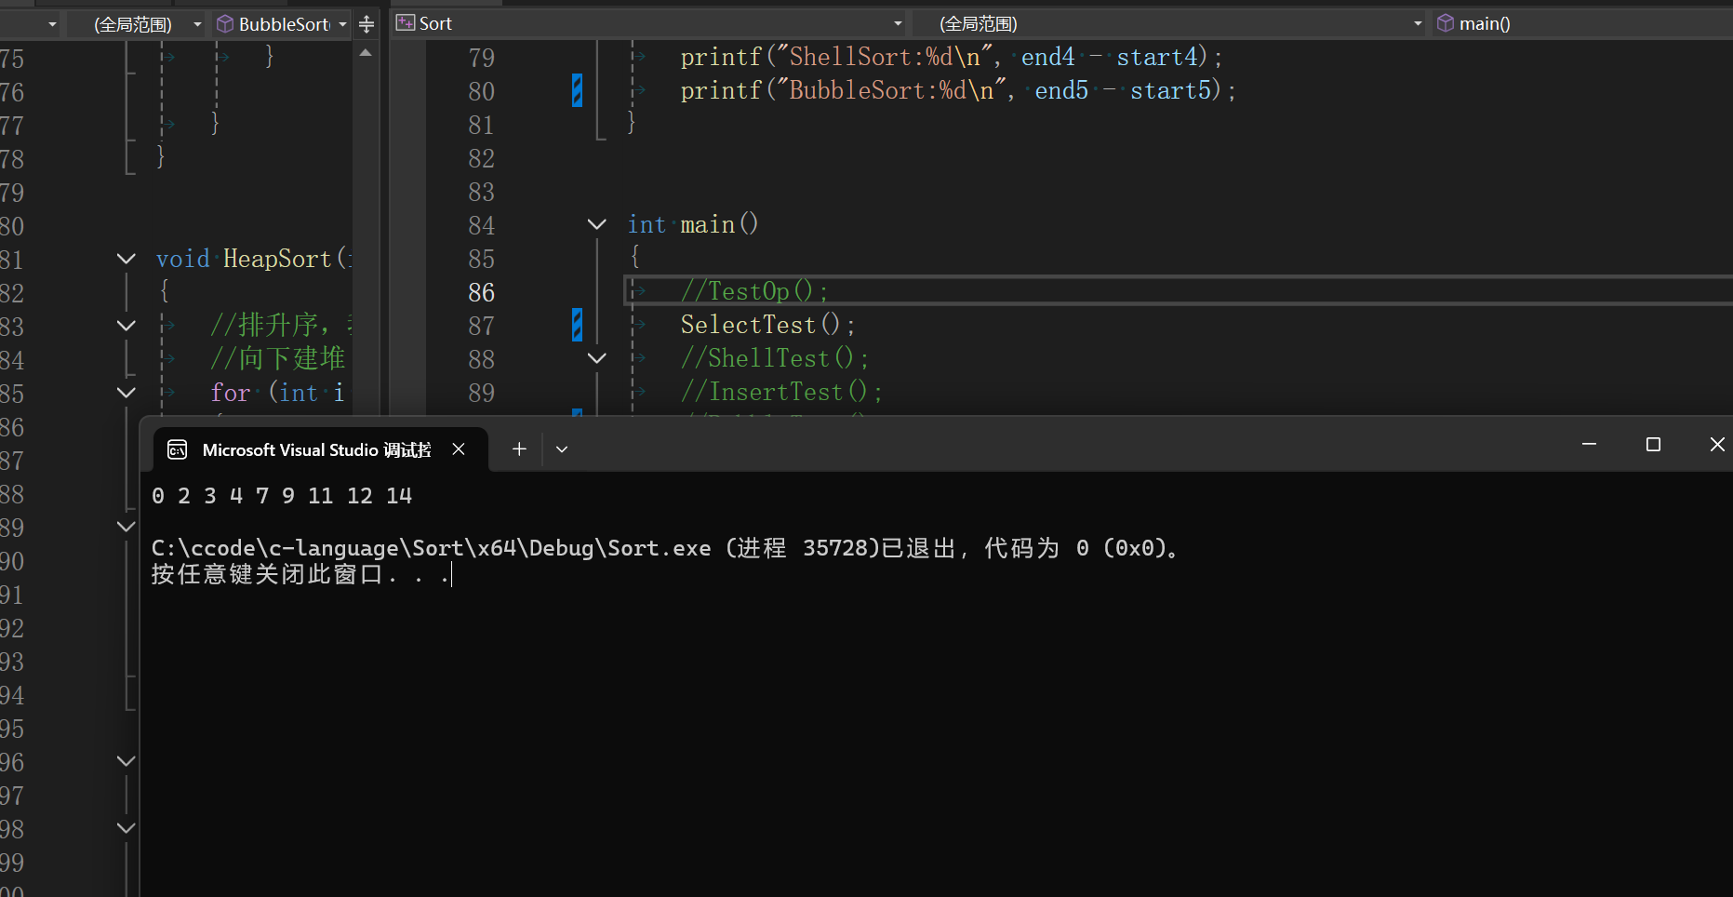Close the debug console window
The image size is (1733, 897).
tap(1717, 445)
